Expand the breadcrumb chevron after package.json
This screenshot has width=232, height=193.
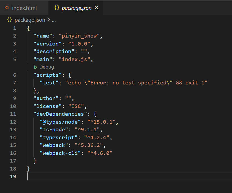[x=49, y=20]
